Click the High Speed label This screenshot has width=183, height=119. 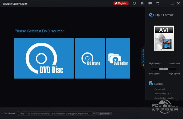174,74
